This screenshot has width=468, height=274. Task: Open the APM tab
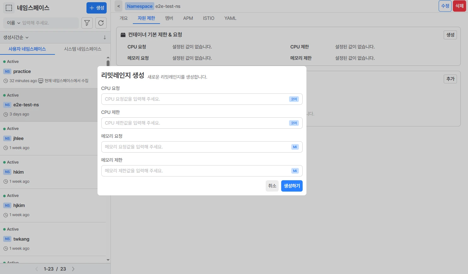188,18
